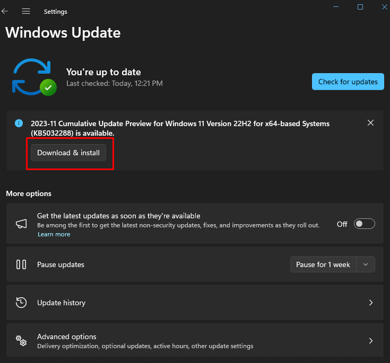Open Update history via its right chevron
Viewport: 390px width, 363px height.
click(371, 303)
